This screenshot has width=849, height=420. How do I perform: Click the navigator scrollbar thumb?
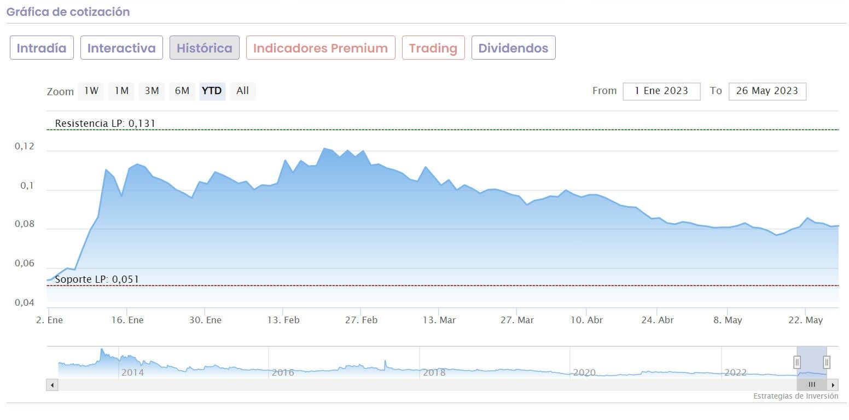[x=812, y=385]
